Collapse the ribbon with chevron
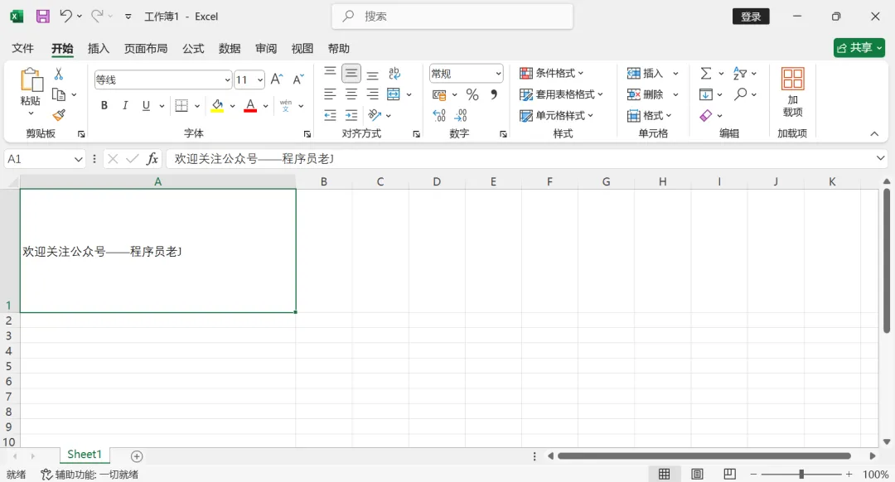 [874, 133]
